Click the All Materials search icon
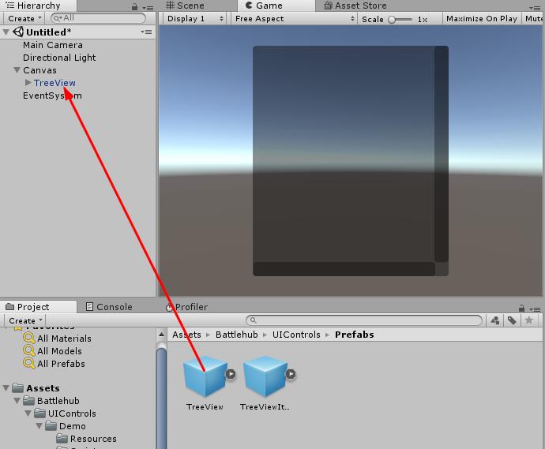This screenshot has width=545, height=449. (x=29, y=339)
